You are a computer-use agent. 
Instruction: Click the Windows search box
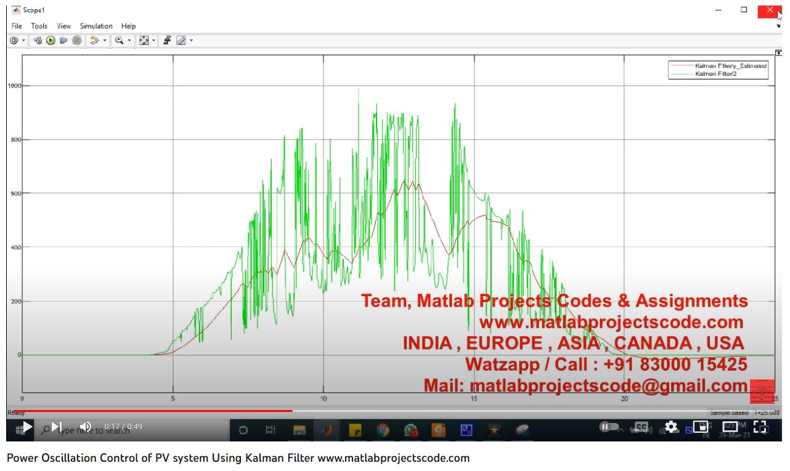[132, 430]
